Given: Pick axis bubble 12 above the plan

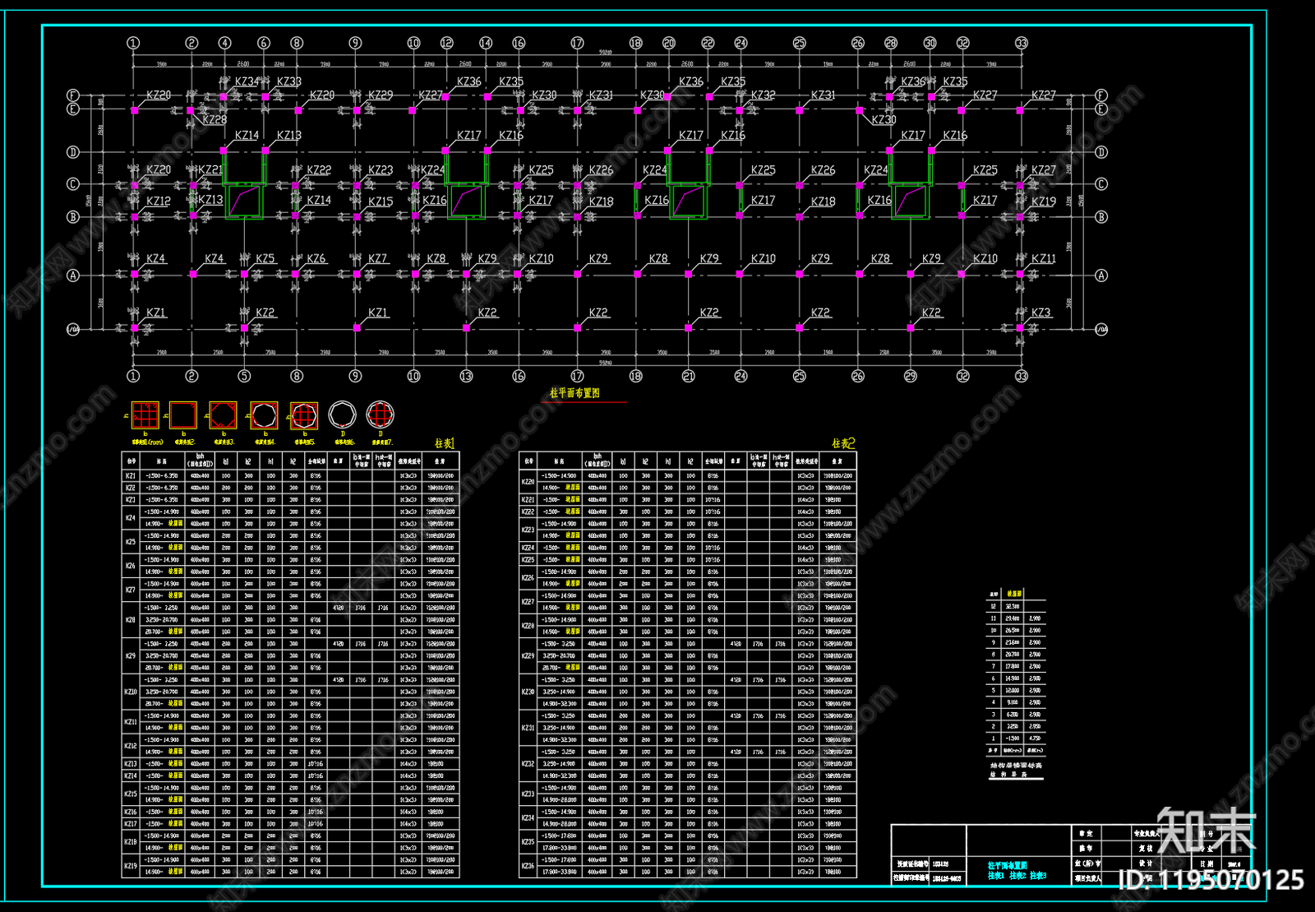Looking at the screenshot, I should click(446, 43).
